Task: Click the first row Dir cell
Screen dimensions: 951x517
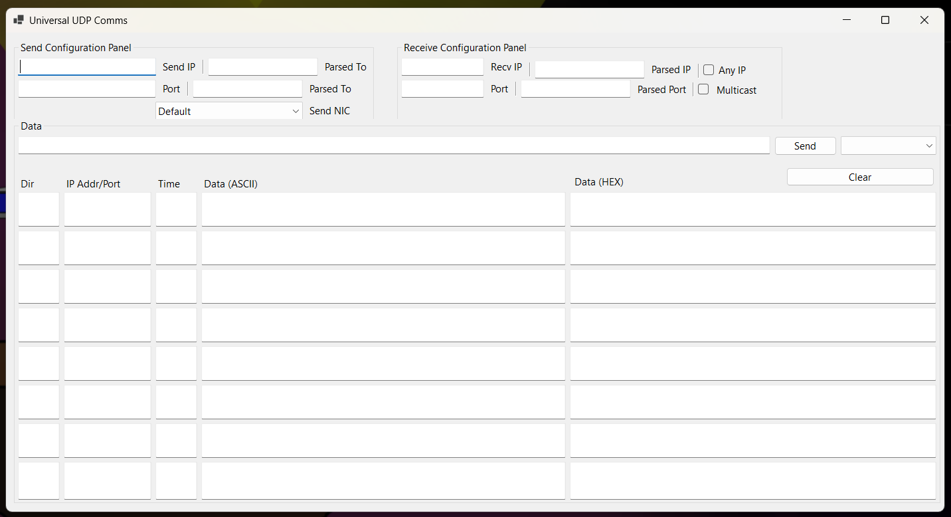Action: point(39,209)
